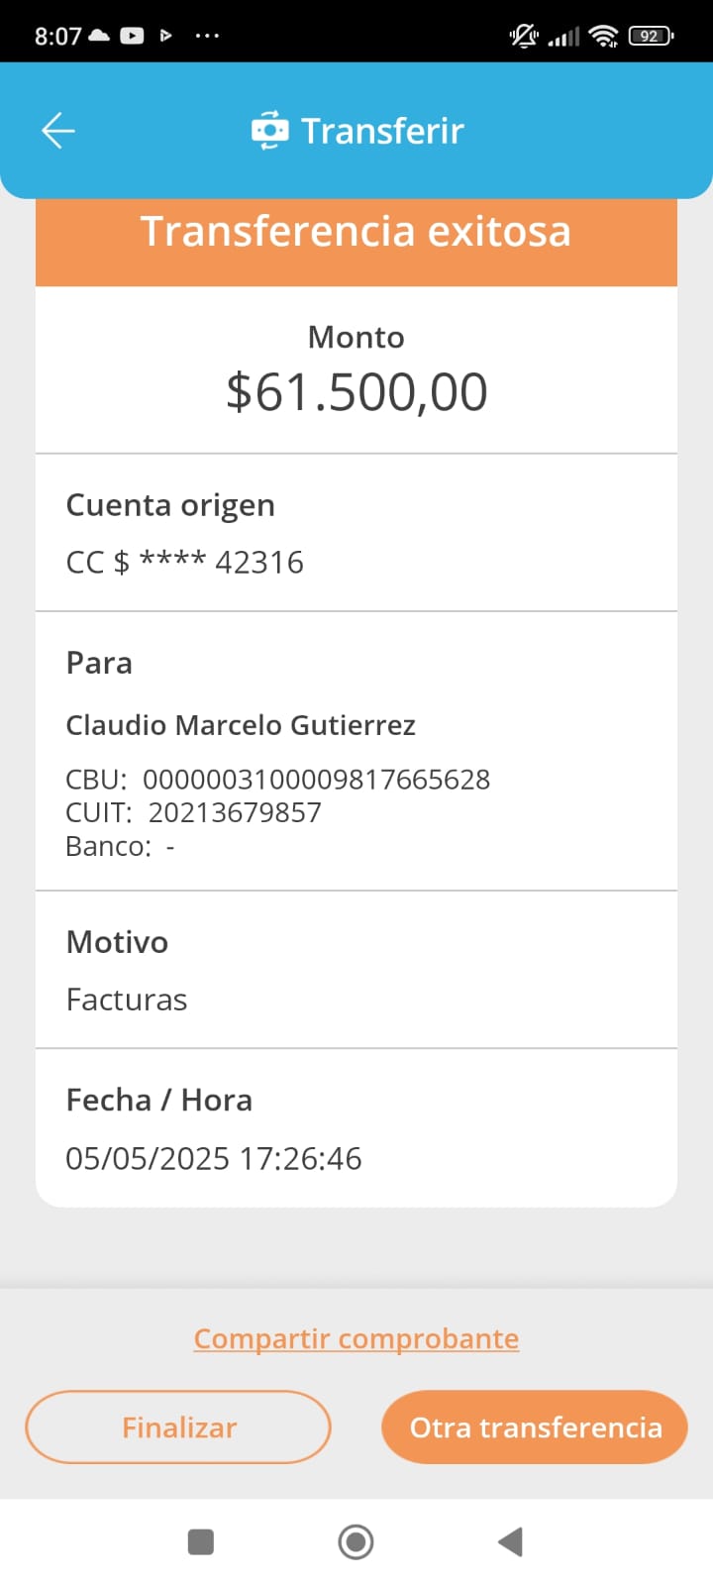
Task: Tap the Transferencia exitosa banner
Action: [356, 232]
